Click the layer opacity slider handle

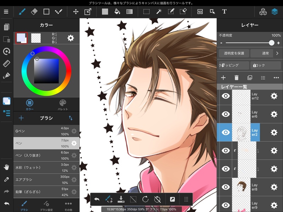click(x=271, y=43)
